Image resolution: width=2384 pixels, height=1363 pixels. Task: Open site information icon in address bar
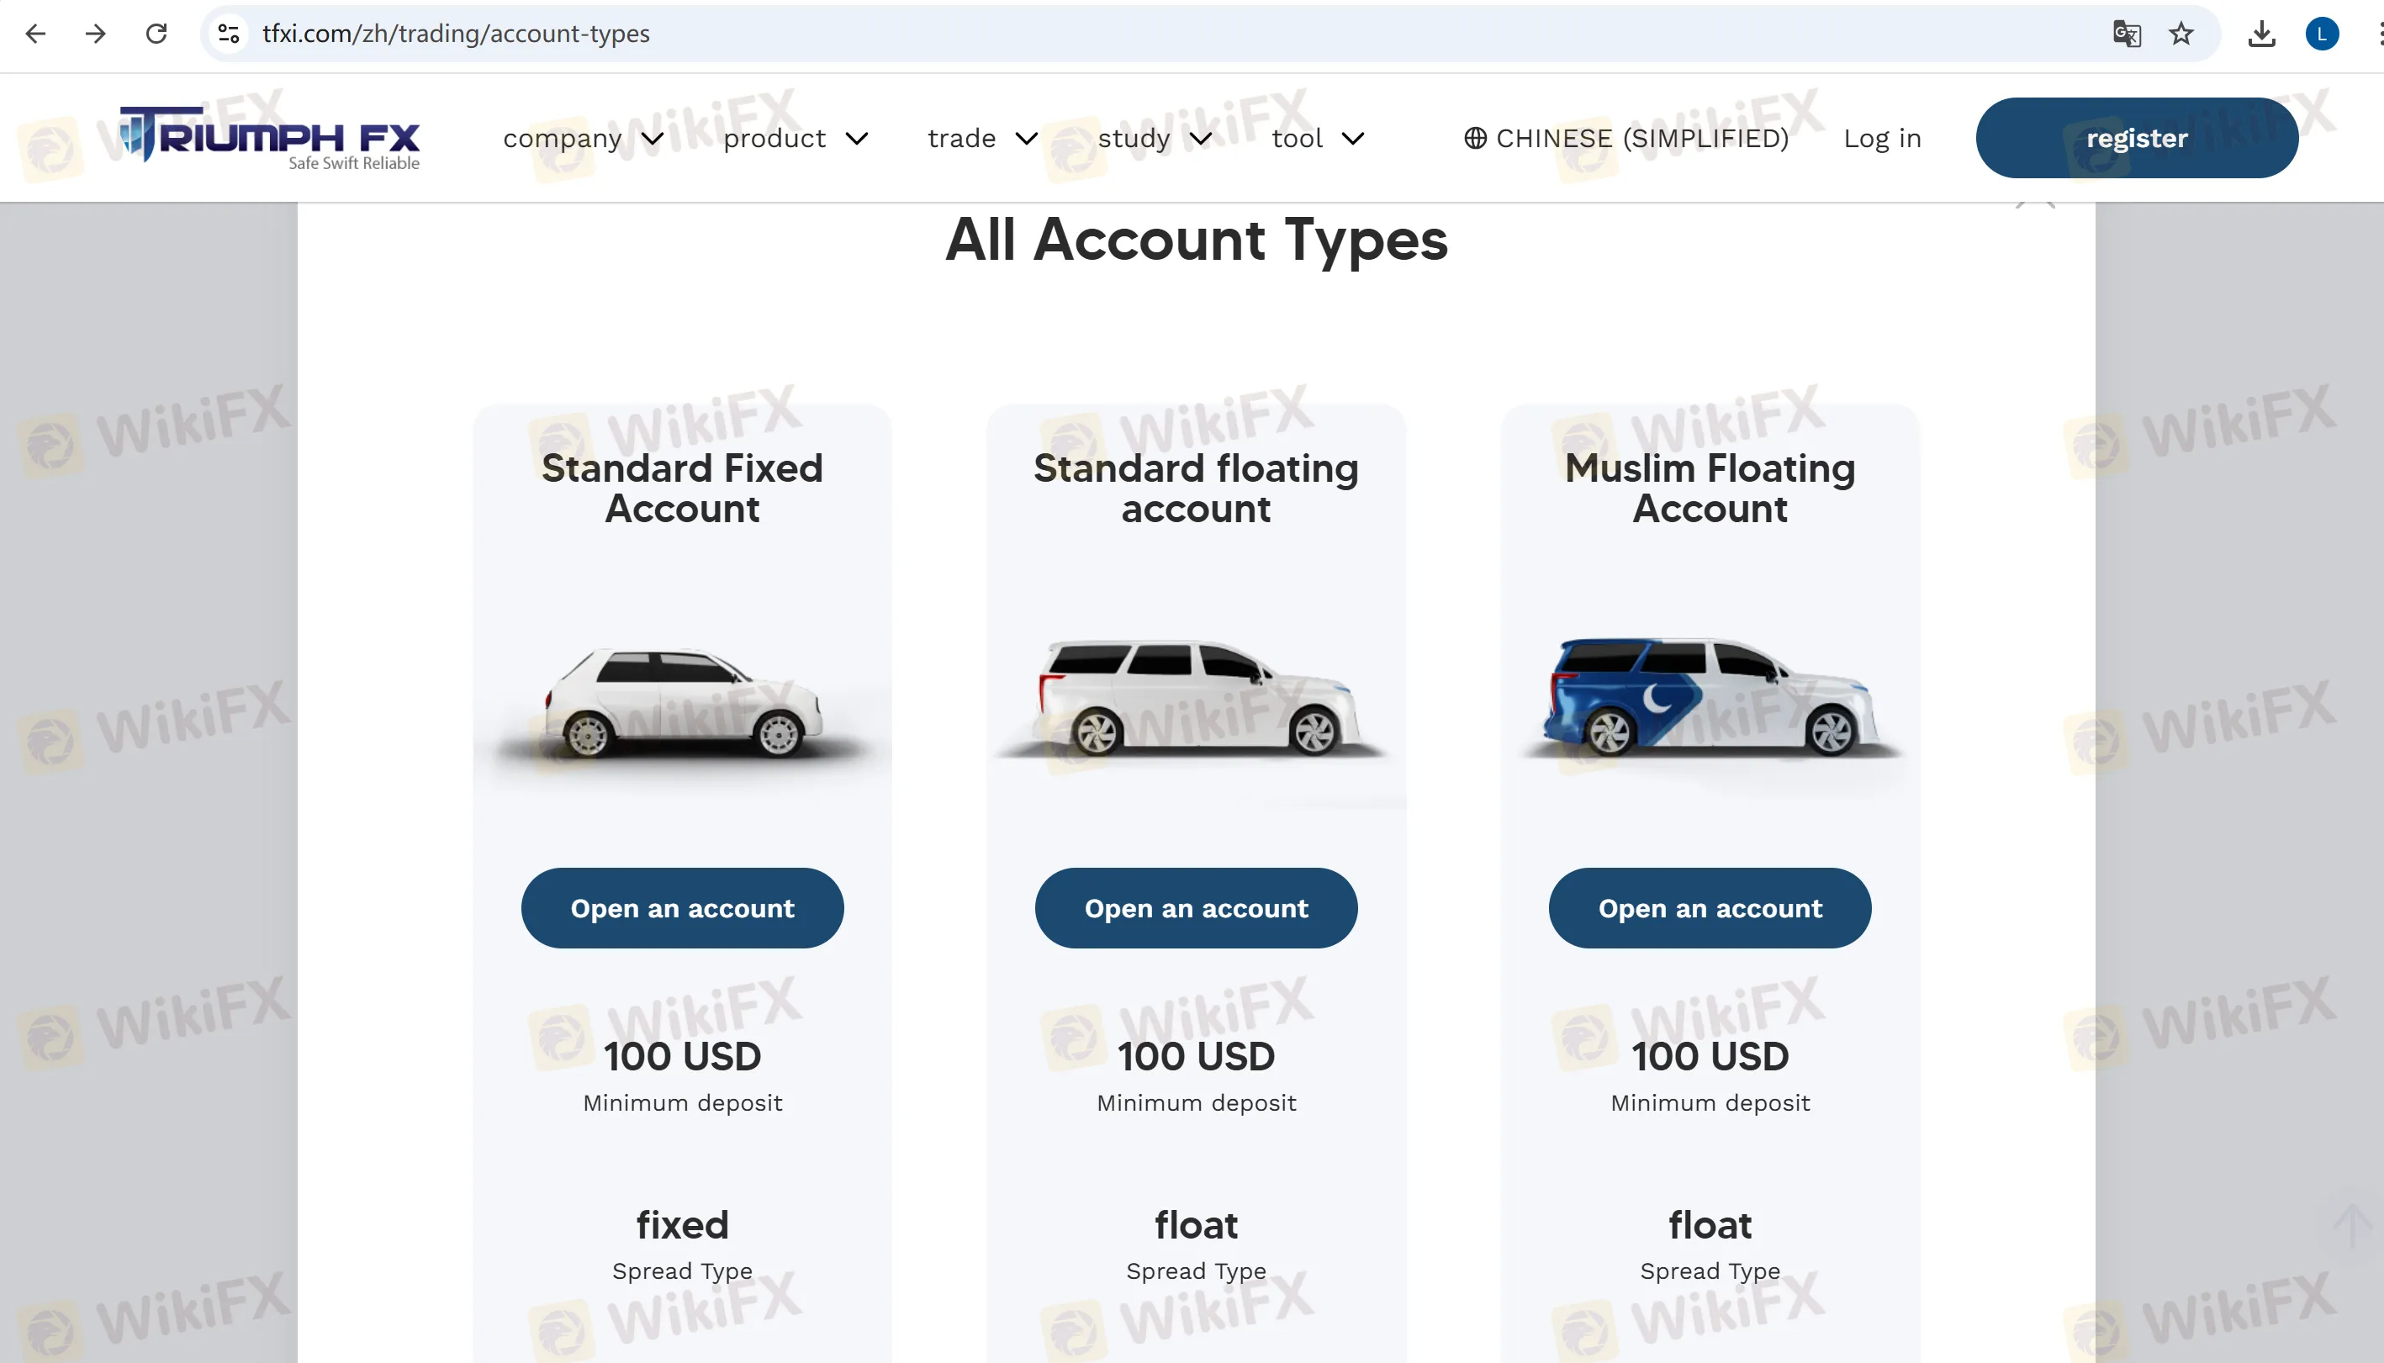229,34
